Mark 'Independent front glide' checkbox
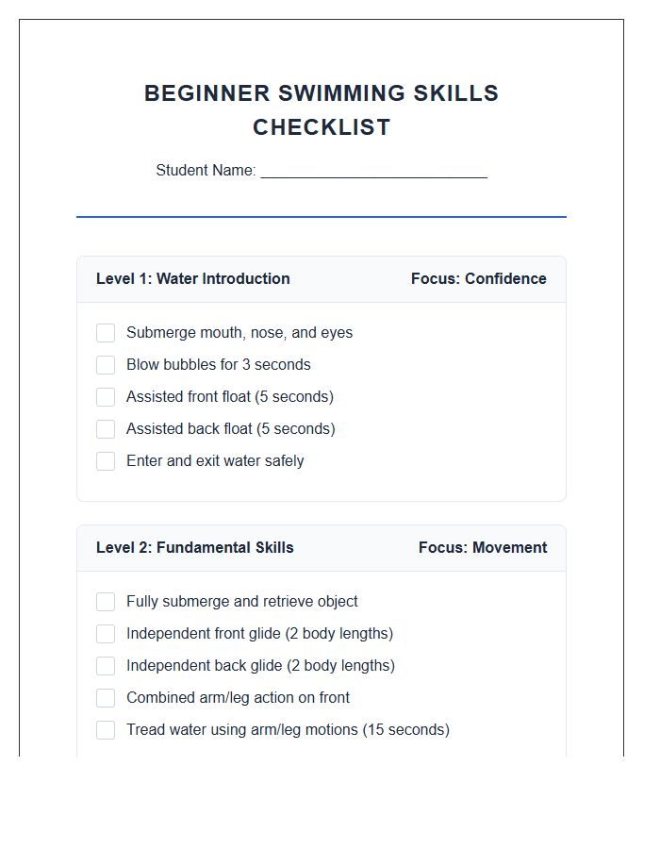This screenshot has height=849, width=660. (x=106, y=634)
